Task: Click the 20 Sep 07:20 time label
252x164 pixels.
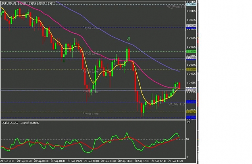Action: point(24,161)
